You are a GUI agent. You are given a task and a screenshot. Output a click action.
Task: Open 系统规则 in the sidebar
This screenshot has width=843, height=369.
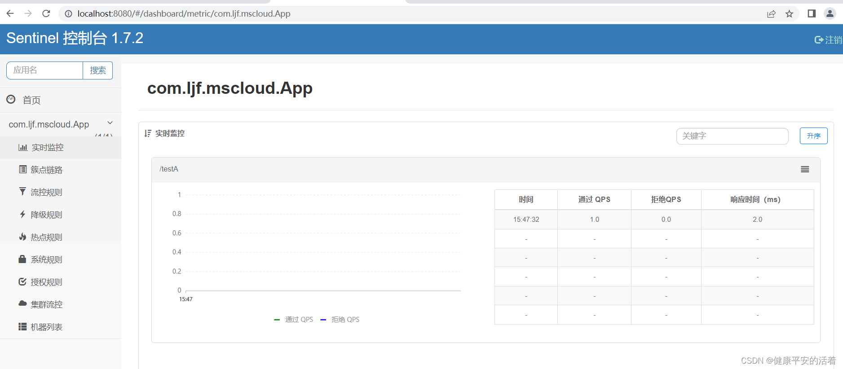(61, 259)
